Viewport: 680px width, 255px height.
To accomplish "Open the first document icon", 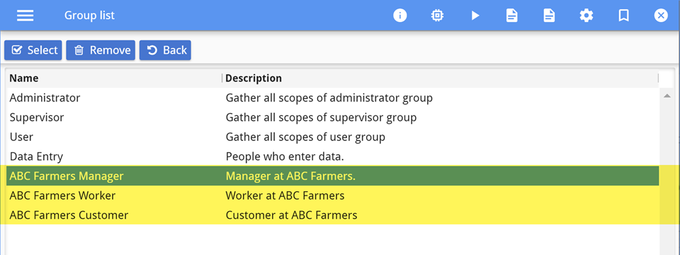I will (x=512, y=16).
